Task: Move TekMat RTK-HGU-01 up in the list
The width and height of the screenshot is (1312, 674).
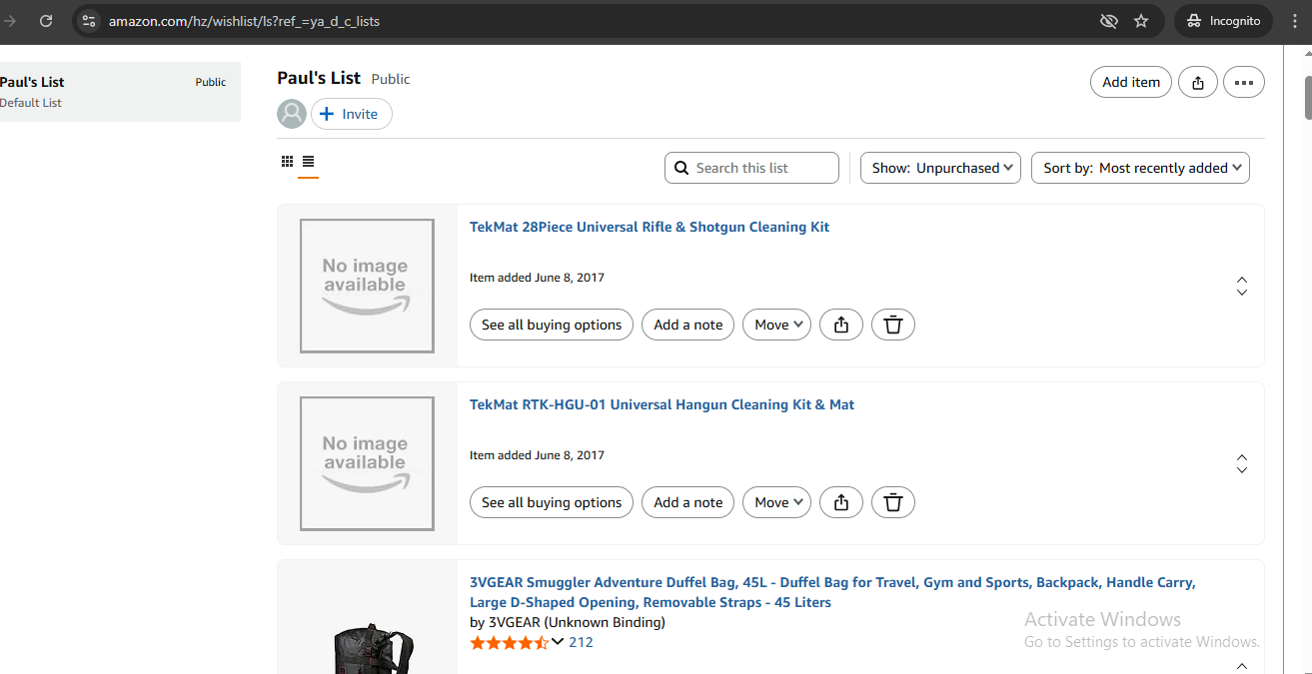Action: [x=1242, y=457]
